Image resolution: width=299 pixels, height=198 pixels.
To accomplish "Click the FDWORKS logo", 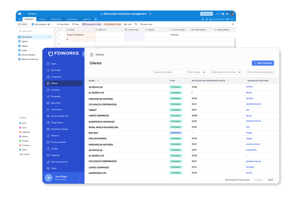I will tap(63, 54).
